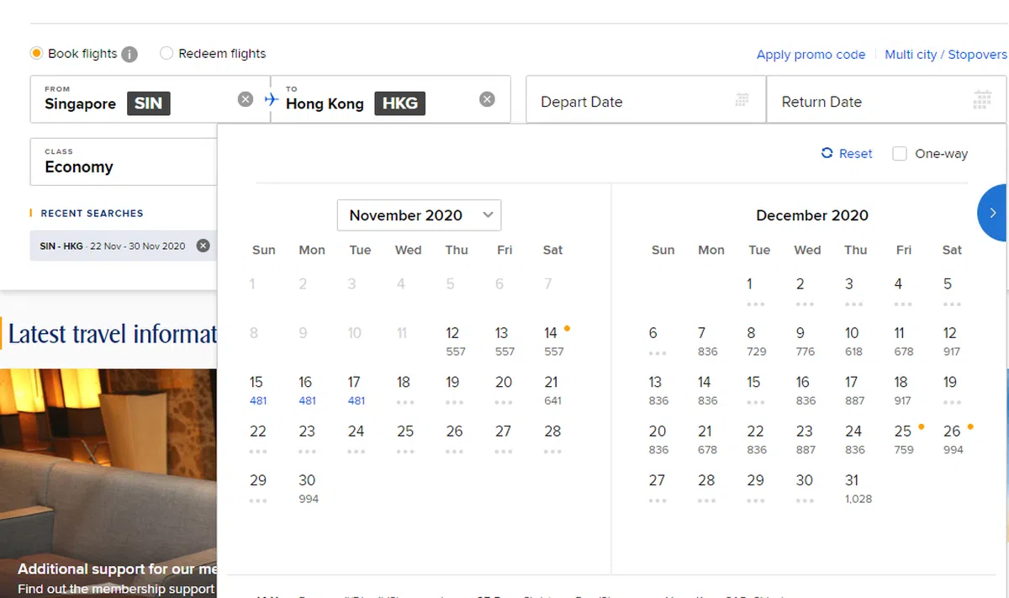Click the Depart Date calendar icon
Screen dimensions: 1009x598
pos(742,99)
